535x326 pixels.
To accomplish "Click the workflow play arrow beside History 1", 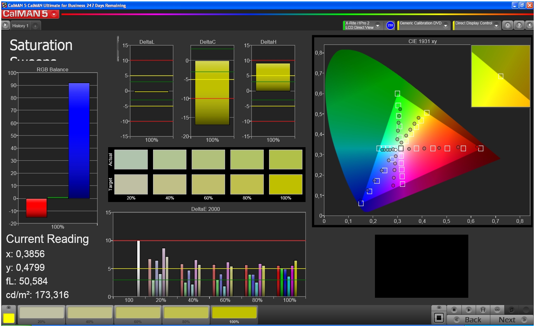I will 5,25.
